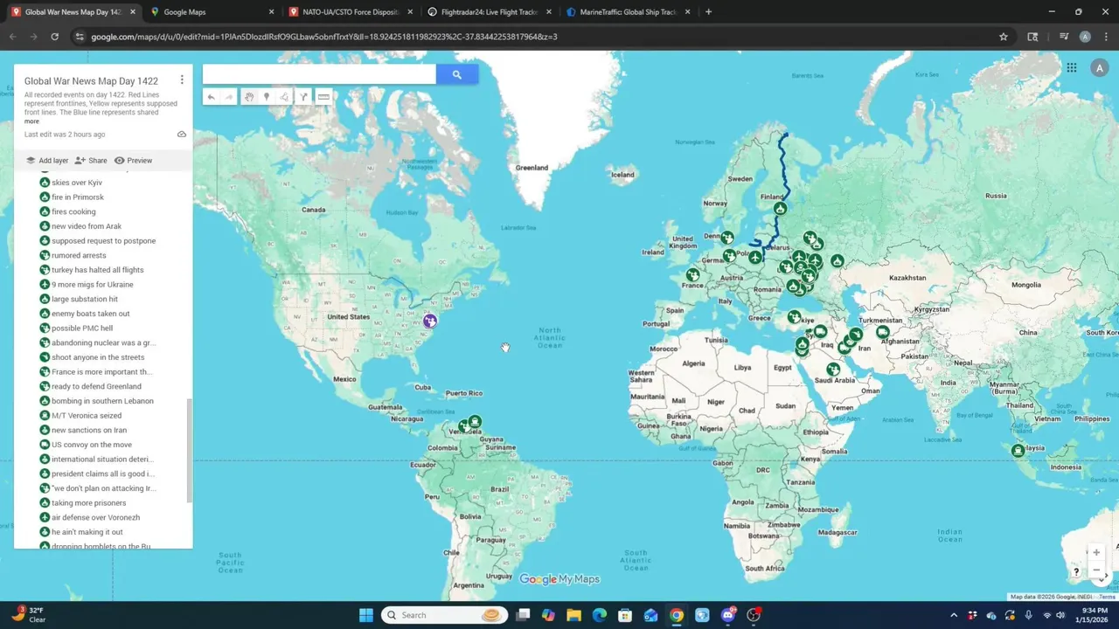Screen dimensions: 1119x629
Task: Close the Google Maps tab
Action: [271, 12]
